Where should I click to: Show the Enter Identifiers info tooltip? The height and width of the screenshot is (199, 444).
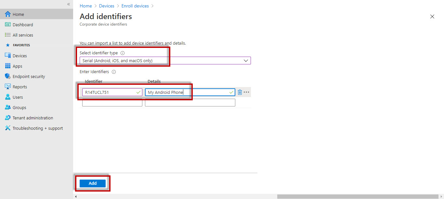pos(113,72)
